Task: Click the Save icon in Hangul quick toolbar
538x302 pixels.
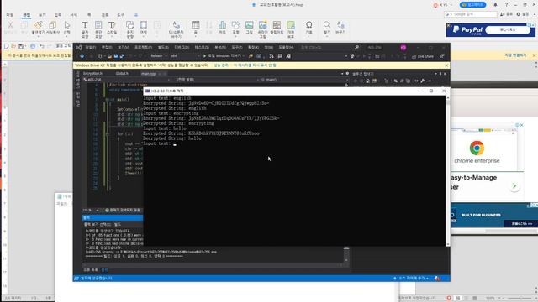Action: tap(21, 46)
